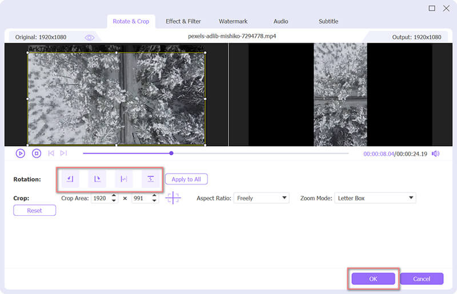Flip the video horizontally
This screenshot has width=457, height=294.
(x=124, y=179)
